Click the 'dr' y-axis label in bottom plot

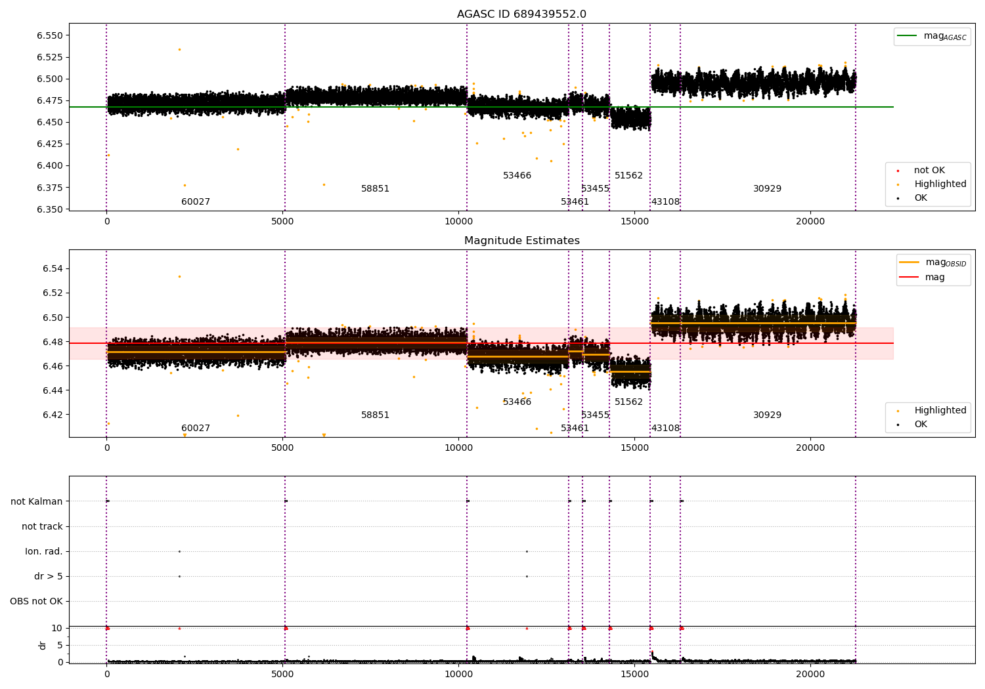point(43,645)
